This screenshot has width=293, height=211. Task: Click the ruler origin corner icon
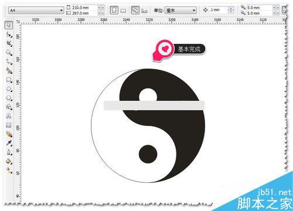tap(18, 22)
